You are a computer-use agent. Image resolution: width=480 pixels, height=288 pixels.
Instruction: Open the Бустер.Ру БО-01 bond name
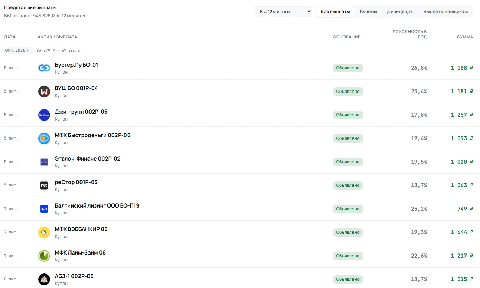coord(76,65)
